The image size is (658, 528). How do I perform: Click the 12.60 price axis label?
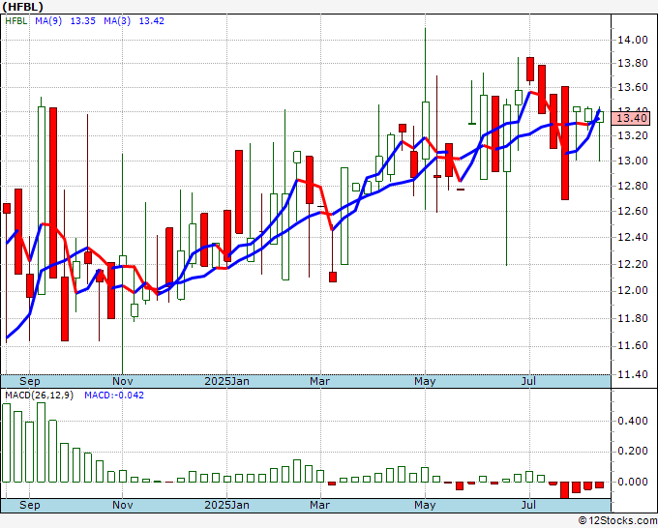tap(633, 211)
